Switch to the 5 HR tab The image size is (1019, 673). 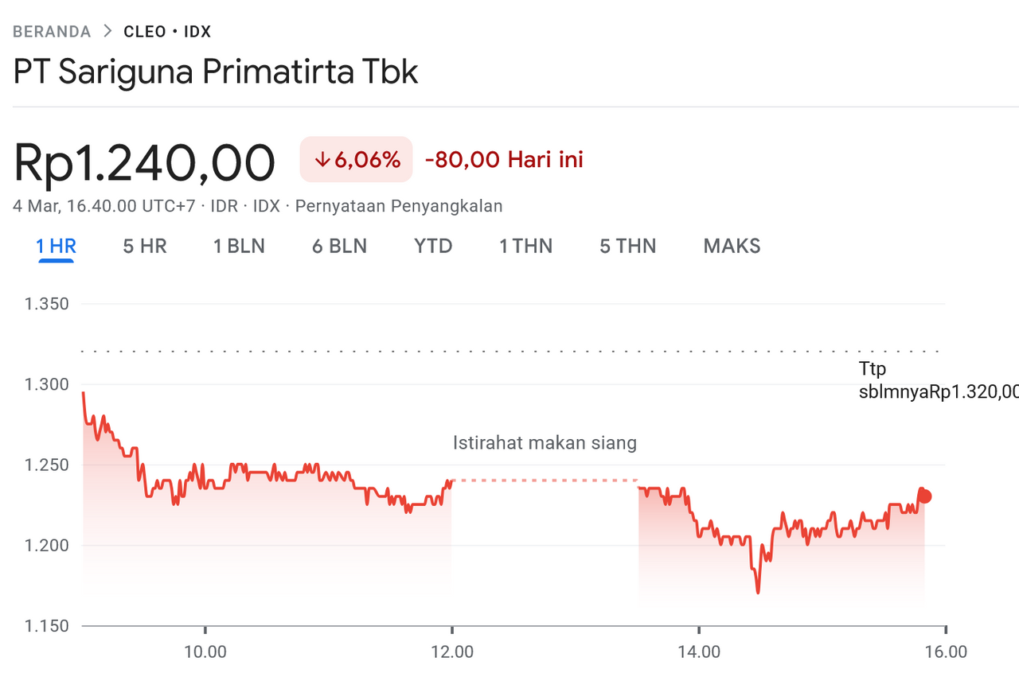tap(145, 246)
